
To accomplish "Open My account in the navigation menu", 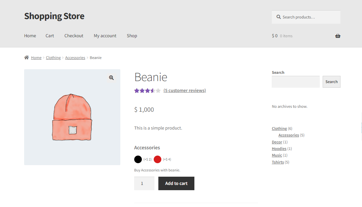I will pyautogui.click(x=105, y=36).
